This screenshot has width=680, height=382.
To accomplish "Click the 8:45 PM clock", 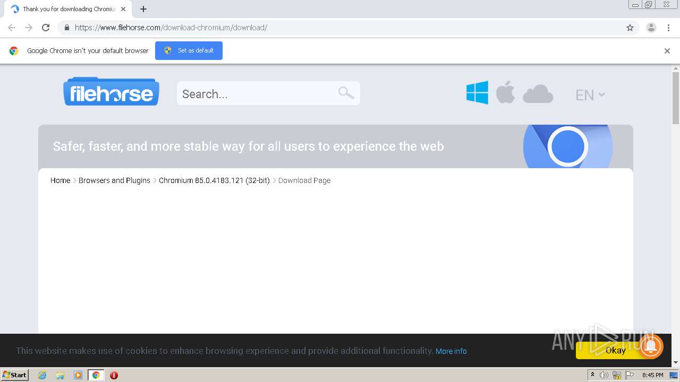I will point(652,375).
